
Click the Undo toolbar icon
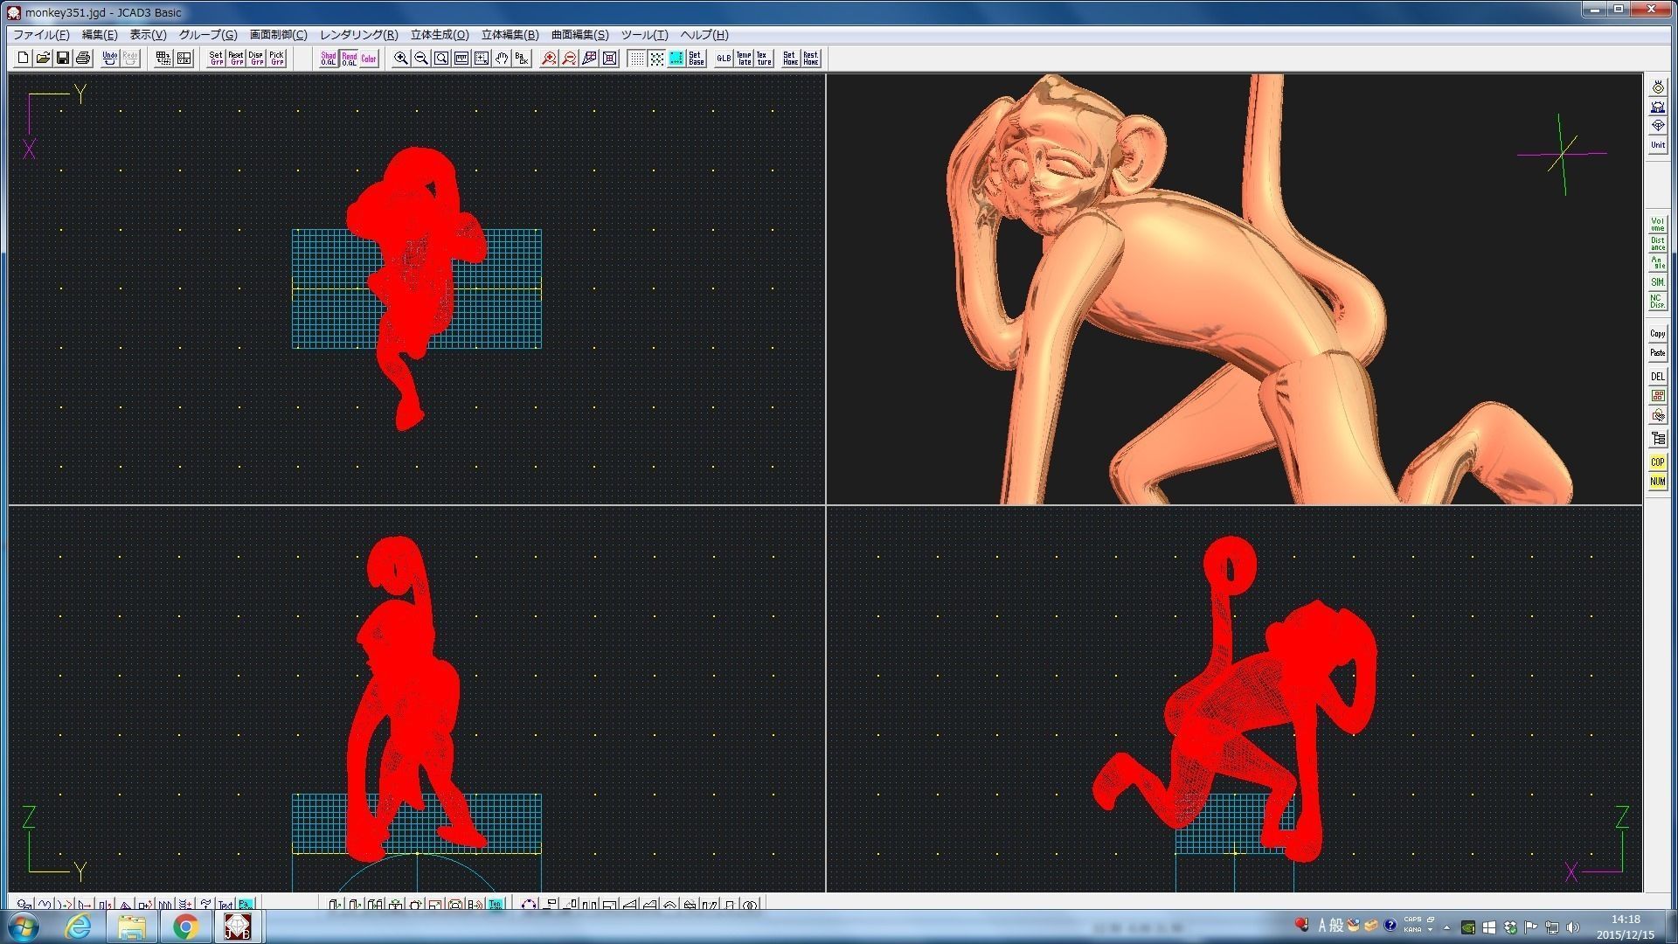tap(109, 59)
